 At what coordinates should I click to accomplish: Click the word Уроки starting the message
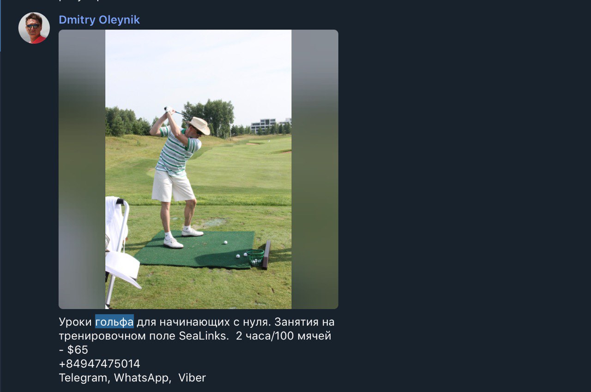pyautogui.click(x=75, y=322)
